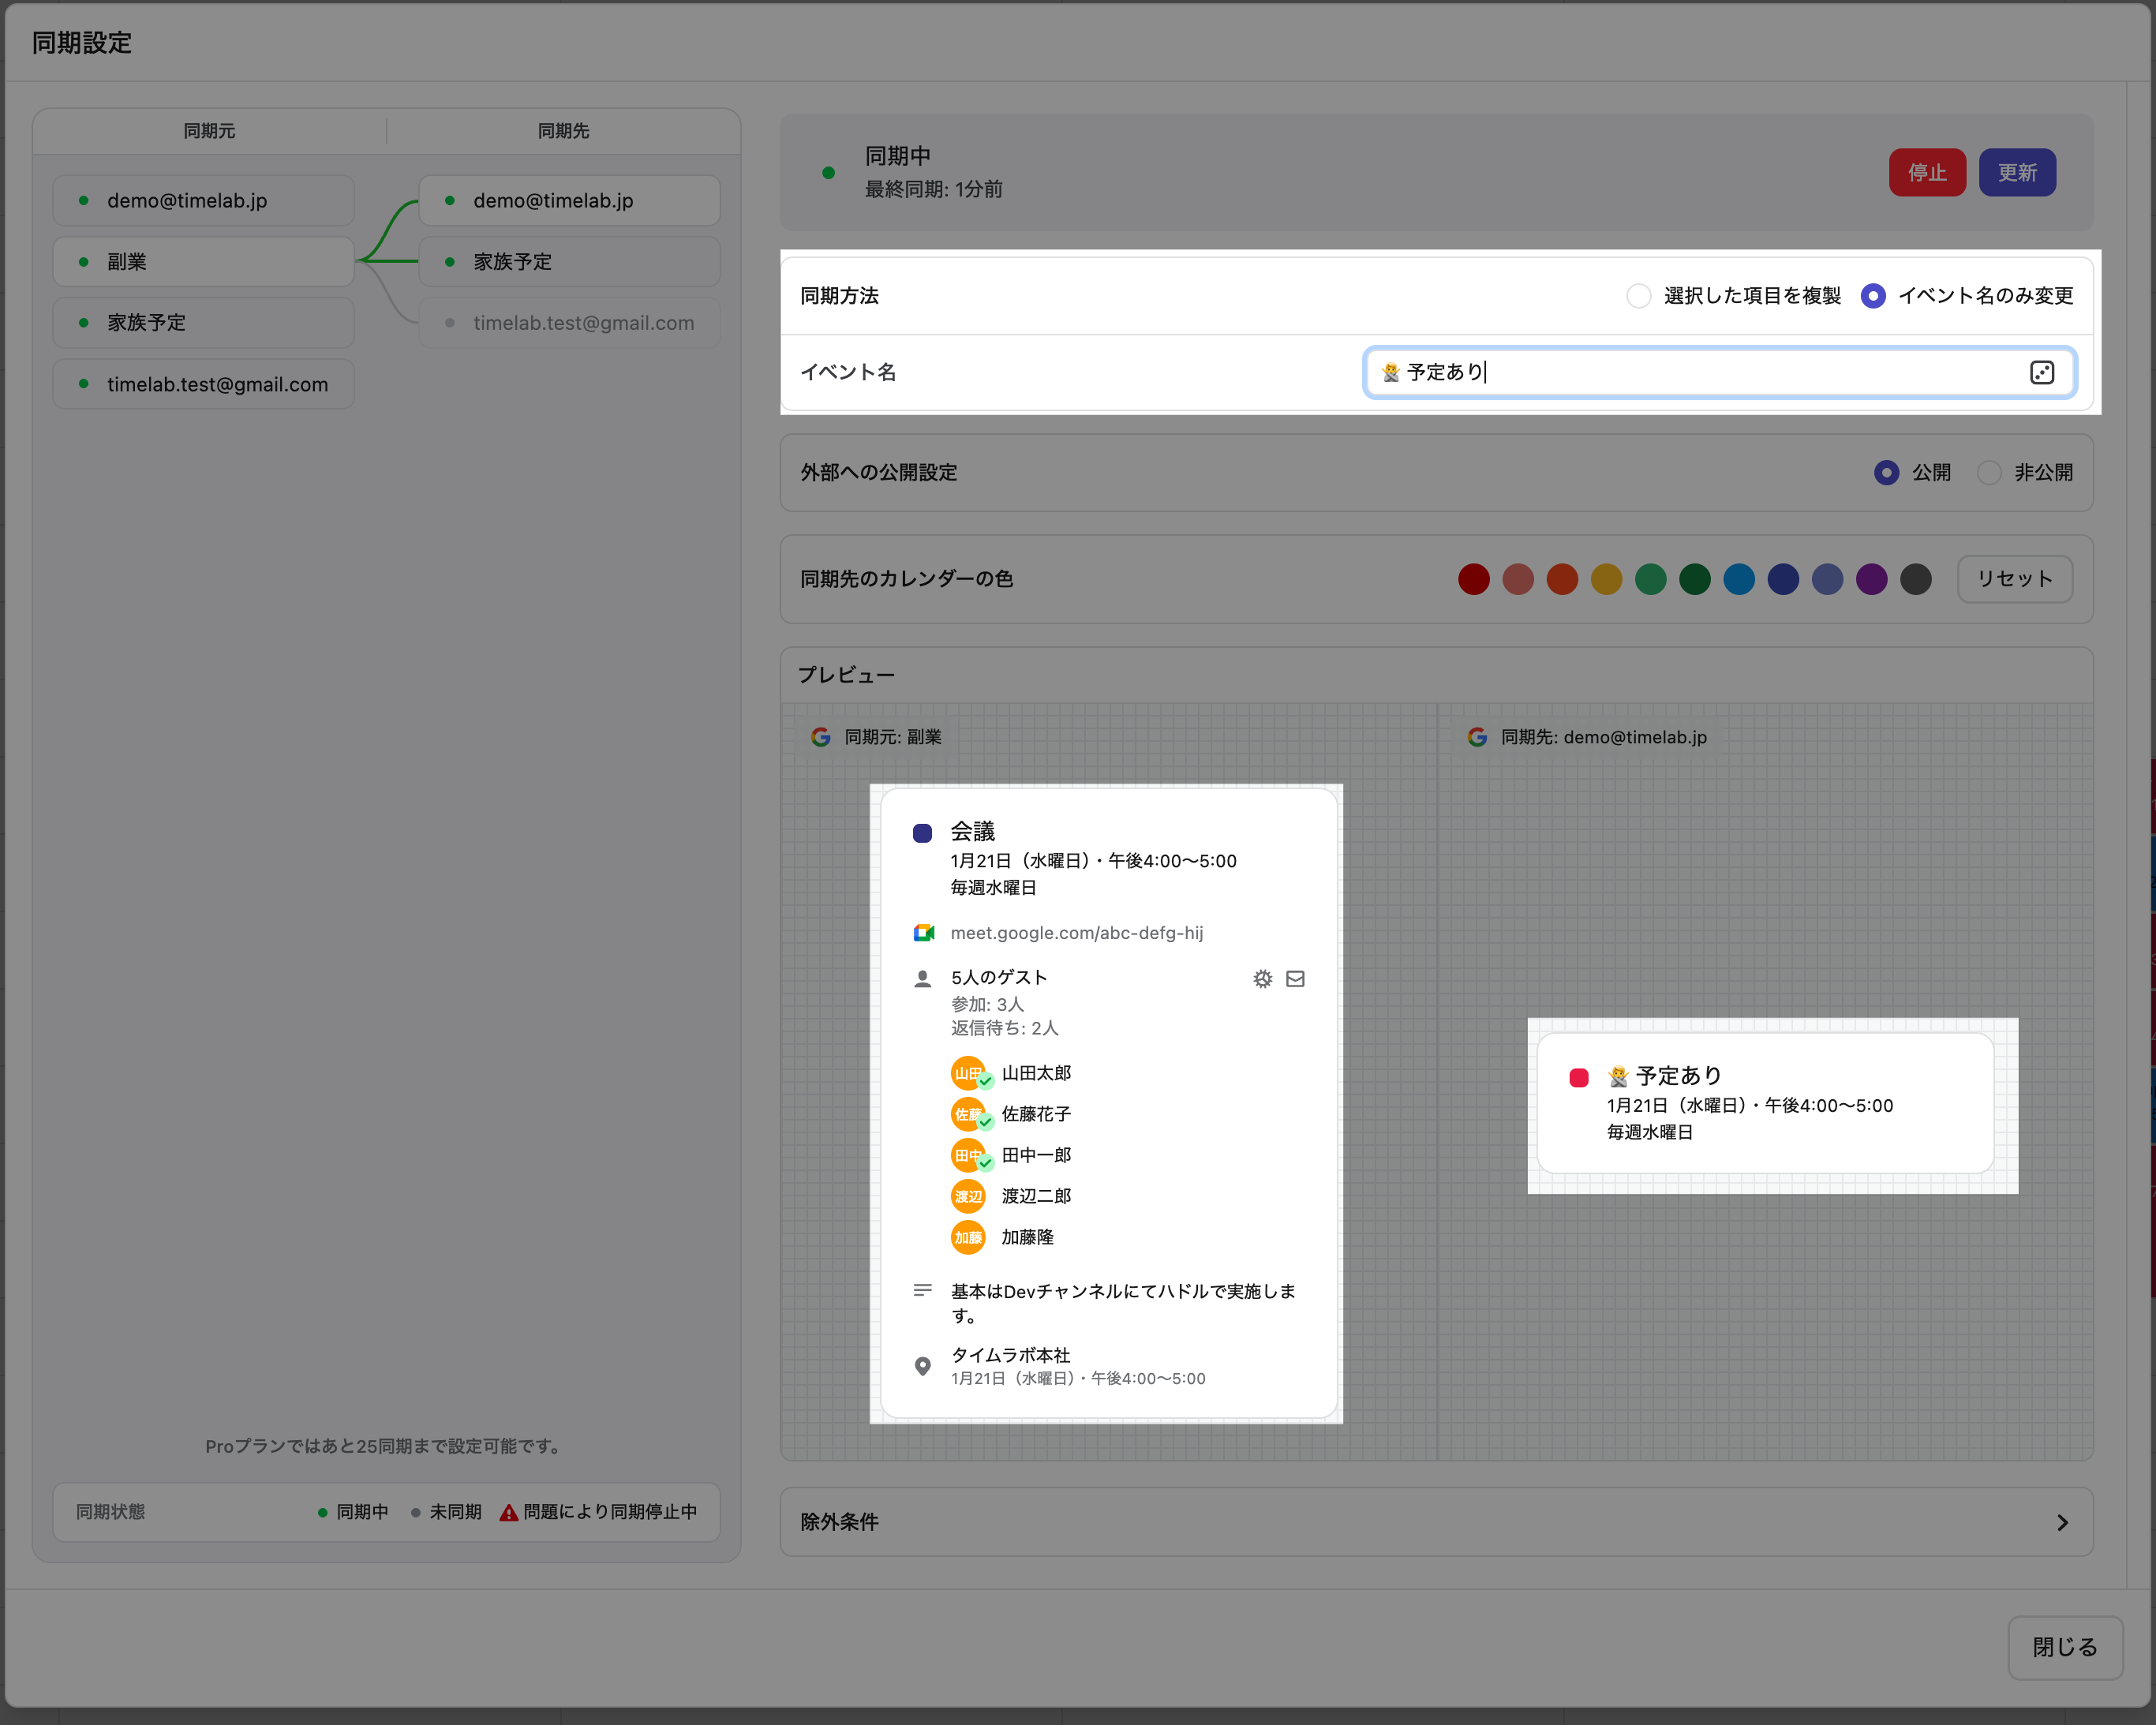Click the 未同期 legend entry
The height and width of the screenshot is (1725, 2156).
coord(446,1512)
